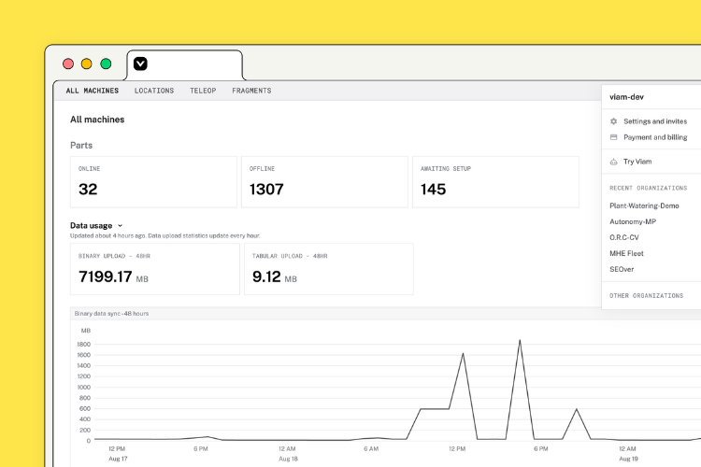This screenshot has height=467, width=701.
Task: Open the Locations tab
Action: pos(154,91)
